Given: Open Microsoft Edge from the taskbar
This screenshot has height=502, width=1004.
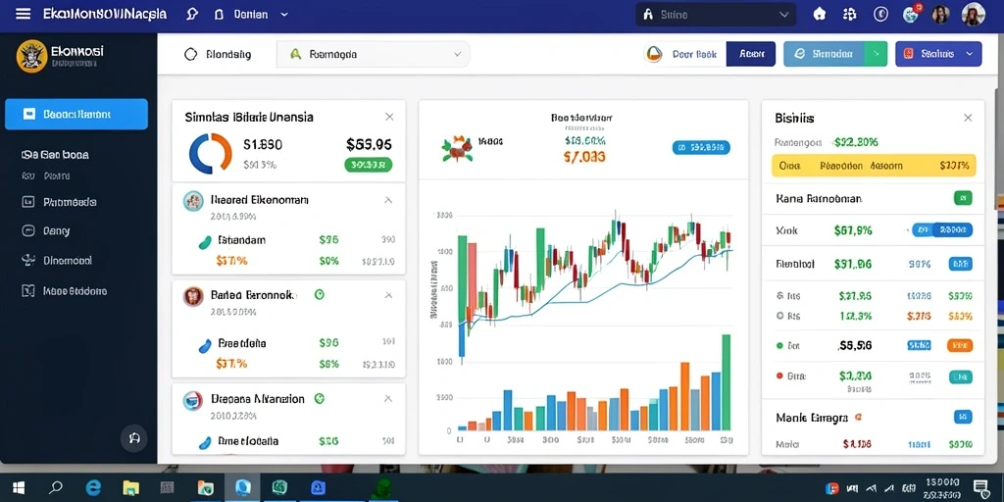Looking at the screenshot, I should (93, 488).
